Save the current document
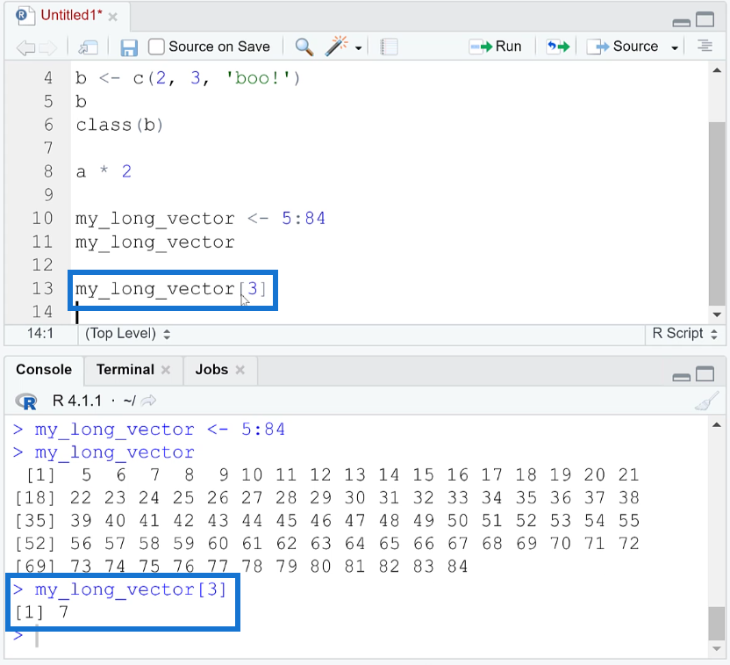The width and height of the screenshot is (730, 665). (129, 47)
